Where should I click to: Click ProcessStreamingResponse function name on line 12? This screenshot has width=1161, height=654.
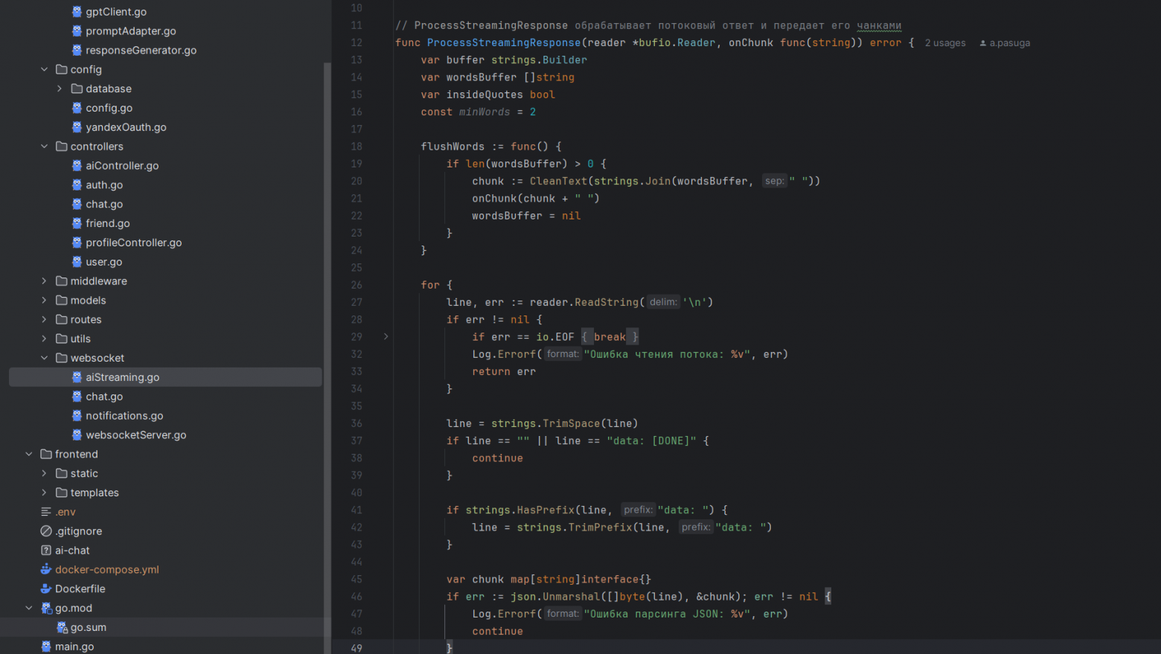(504, 43)
